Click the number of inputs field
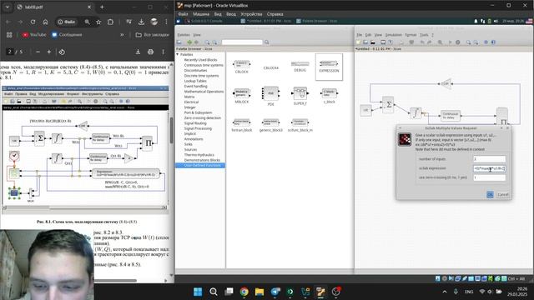This screenshot has width=534, height=300. [489, 159]
